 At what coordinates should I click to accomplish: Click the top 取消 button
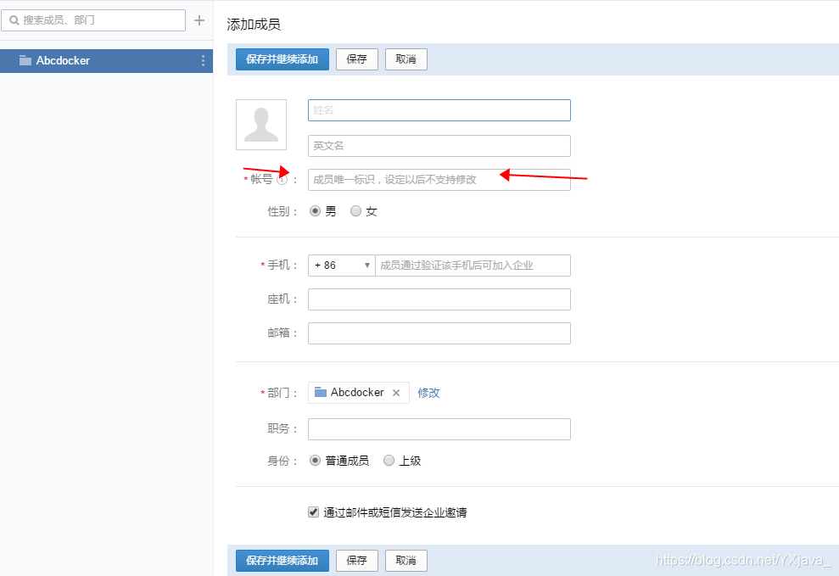pos(406,59)
